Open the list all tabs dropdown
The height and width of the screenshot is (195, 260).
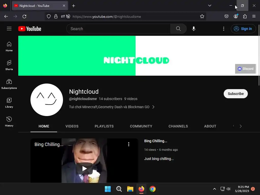pyautogui.click(x=209, y=6)
